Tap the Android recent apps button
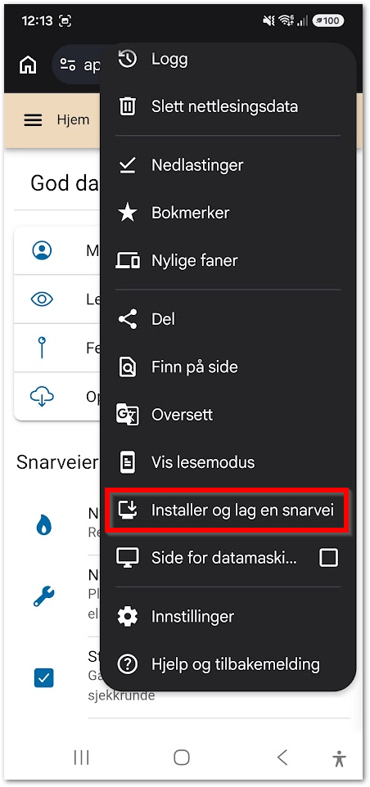Image resolution: width=370 pixels, height=787 pixels. click(x=81, y=757)
